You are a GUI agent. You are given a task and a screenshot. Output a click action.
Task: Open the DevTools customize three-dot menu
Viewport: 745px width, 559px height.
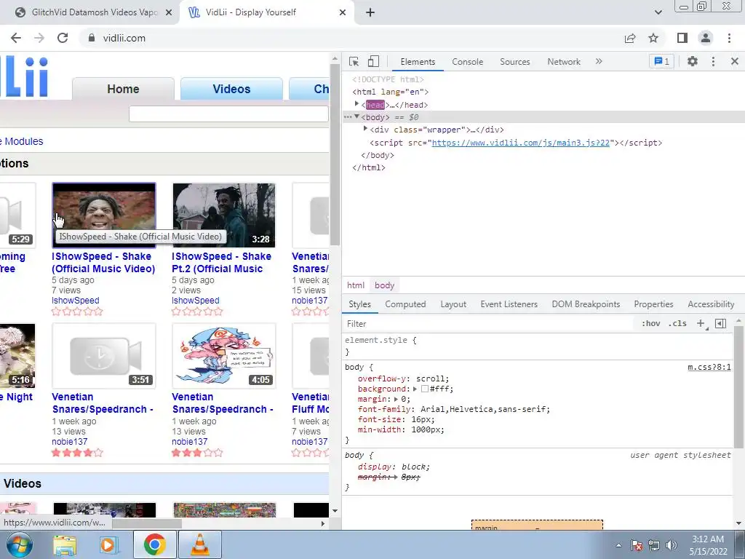713,61
